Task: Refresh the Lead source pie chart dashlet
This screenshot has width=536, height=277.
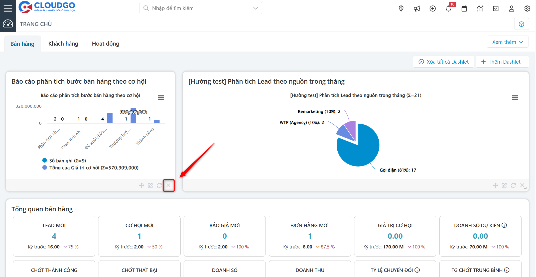Action: coord(513,185)
